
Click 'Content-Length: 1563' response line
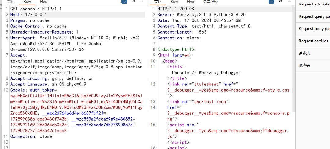[x=182, y=32]
